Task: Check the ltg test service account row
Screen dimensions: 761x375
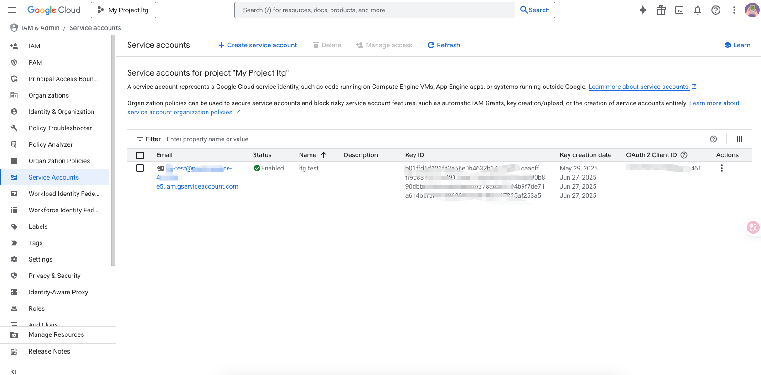Action: click(x=140, y=168)
